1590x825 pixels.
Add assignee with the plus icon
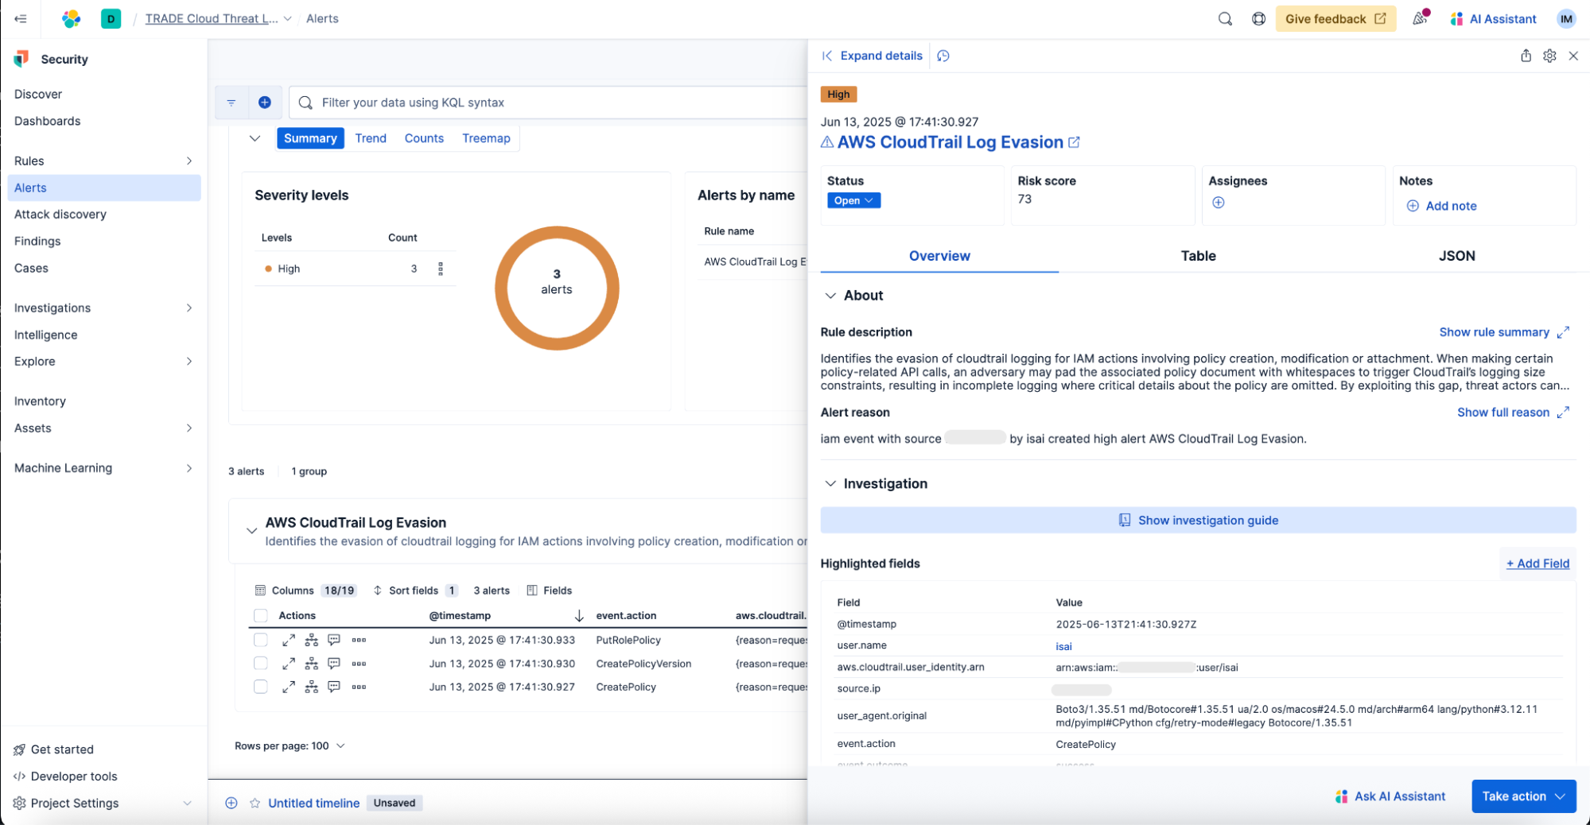[1218, 203]
